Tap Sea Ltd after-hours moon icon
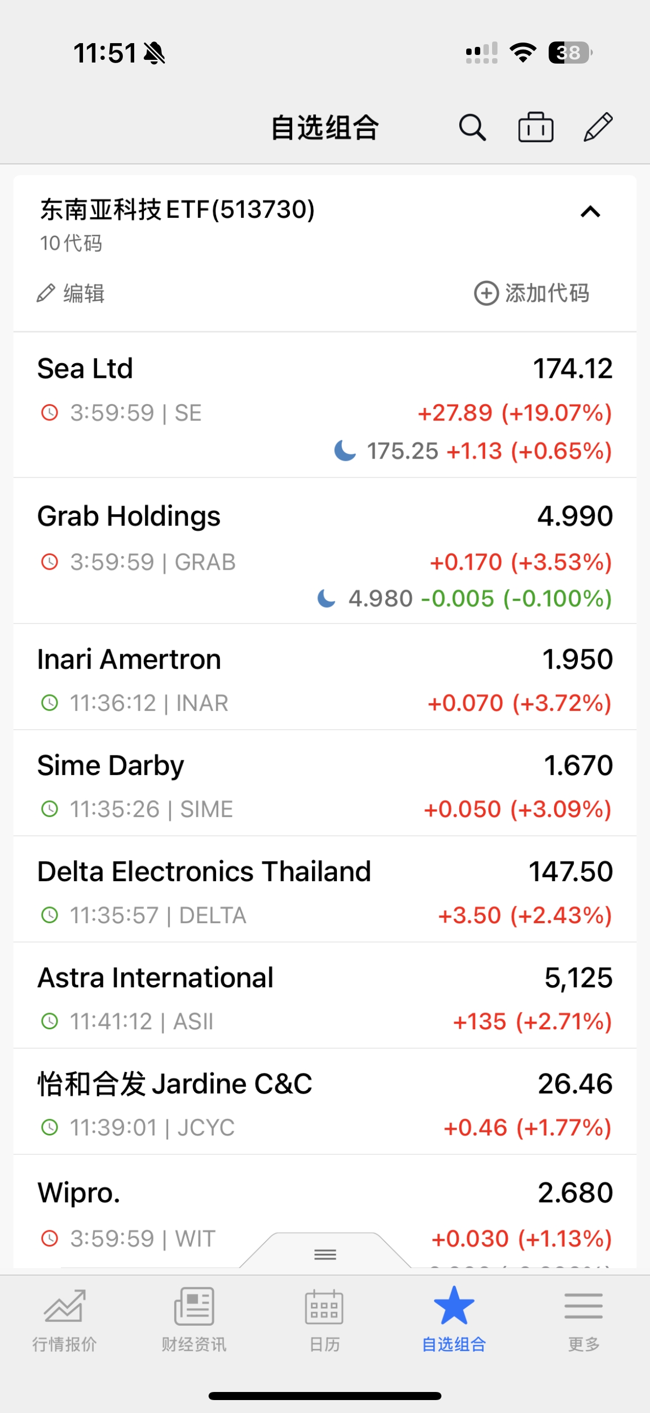Screen dimensions: 650x1413 (345, 451)
